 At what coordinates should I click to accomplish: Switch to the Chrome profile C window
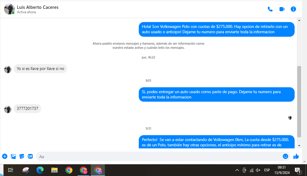(83, 170)
